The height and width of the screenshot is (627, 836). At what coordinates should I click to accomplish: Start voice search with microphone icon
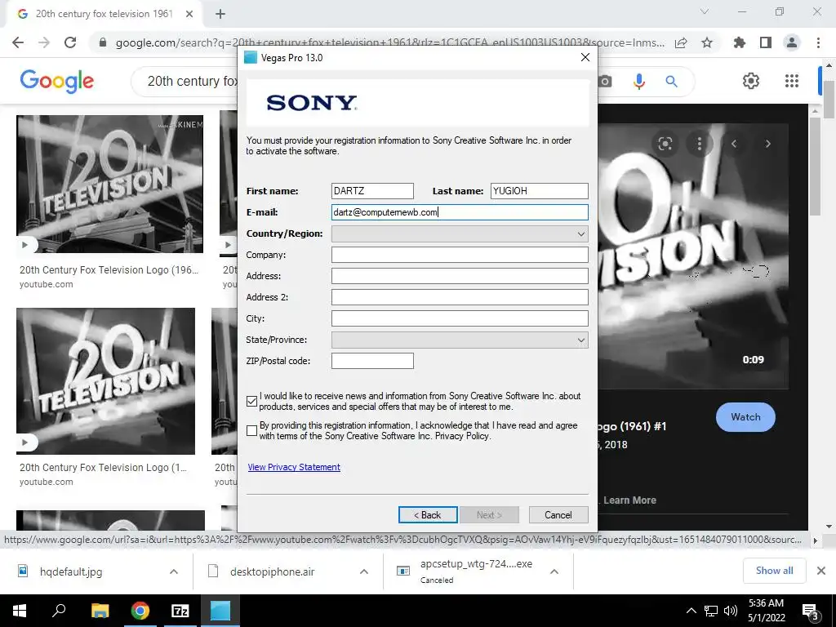pos(638,81)
